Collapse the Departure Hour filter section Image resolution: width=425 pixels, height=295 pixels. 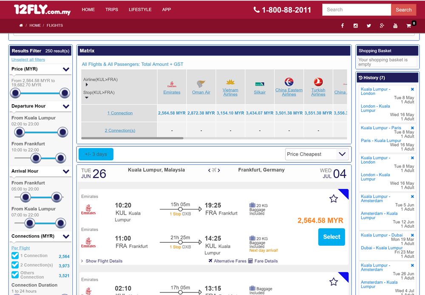66,106
